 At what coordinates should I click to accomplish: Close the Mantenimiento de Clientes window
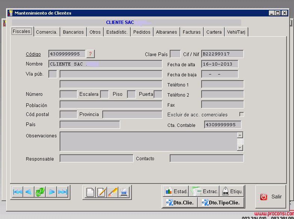(x=285, y=13)
